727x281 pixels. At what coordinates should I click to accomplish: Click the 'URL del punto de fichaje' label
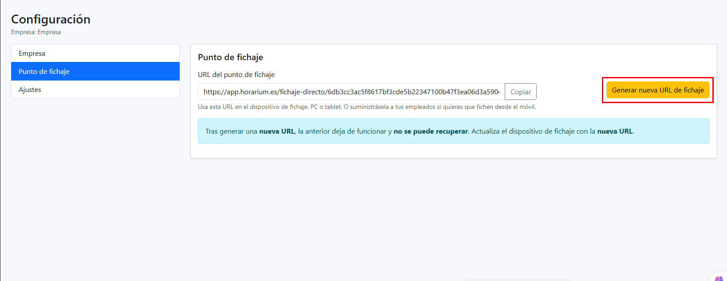click(x=236, y=75)
